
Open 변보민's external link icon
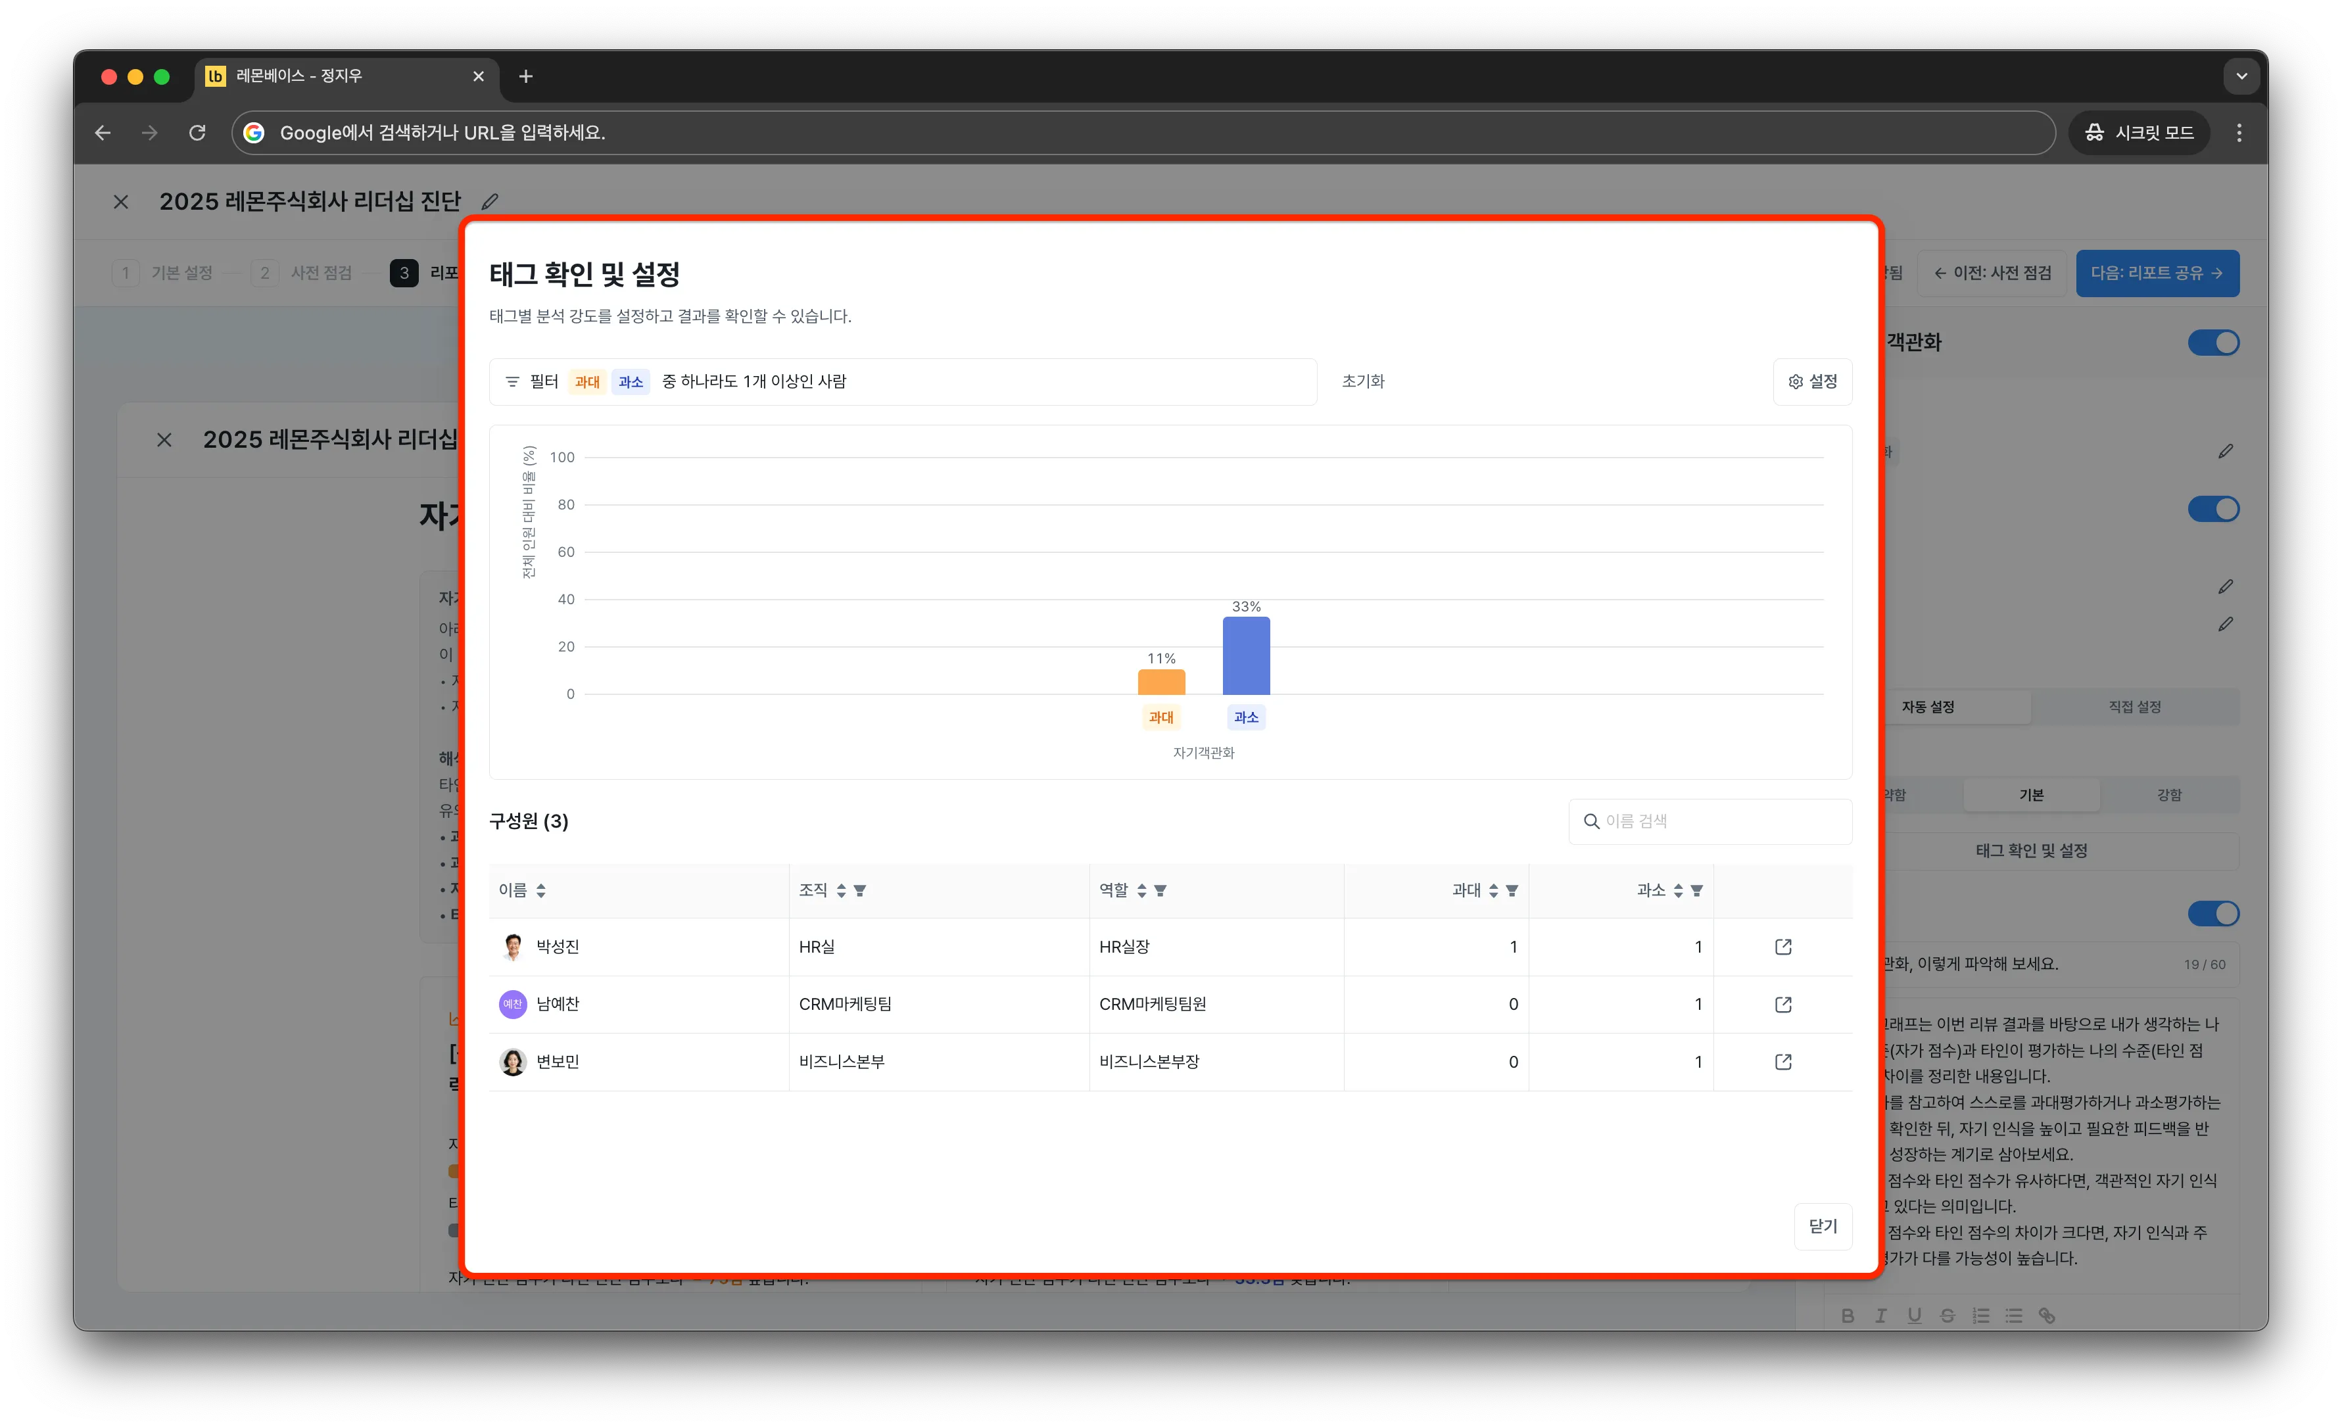pyautogui.click(x=1782, y=1061)
